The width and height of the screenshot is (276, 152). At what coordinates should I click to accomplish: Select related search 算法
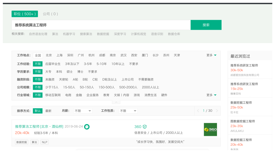[x=55, y=34]
